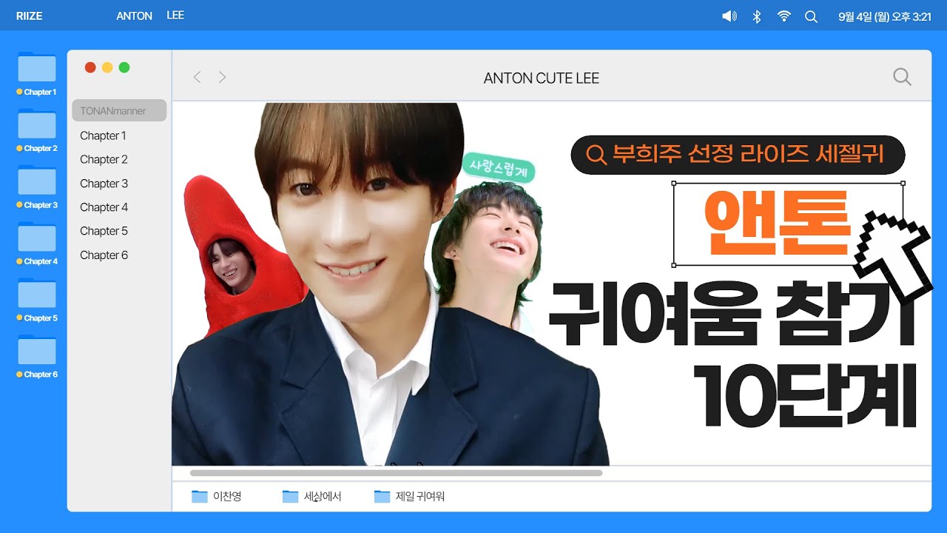This screenshot has height=533, width=947.
Task: Open the Chapter 6 desktop folder icon
Action: tap(37, 350)
